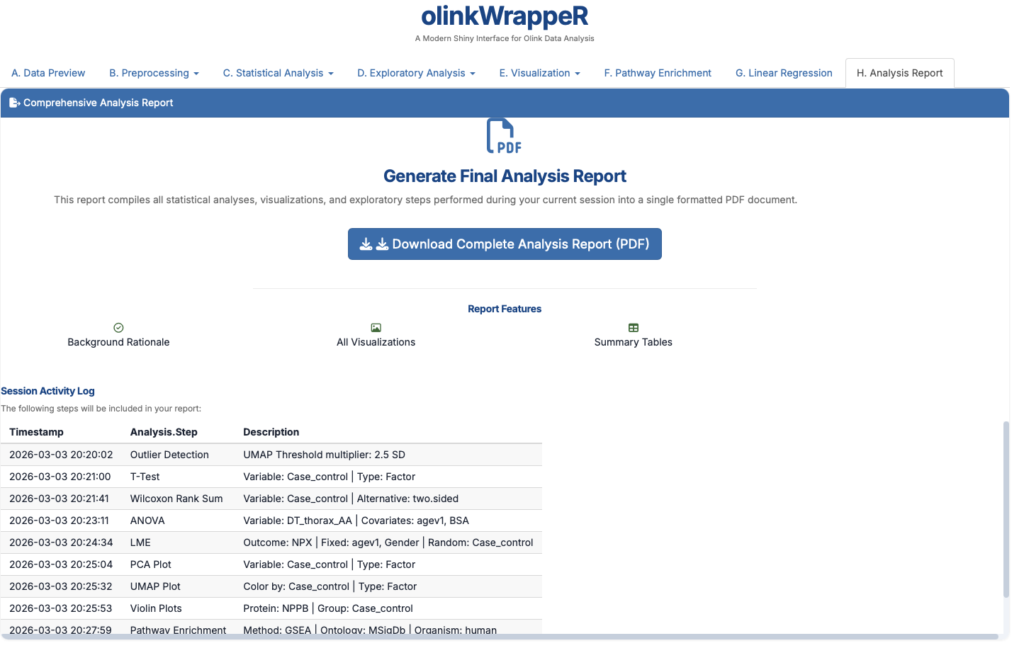1024x665 pixels.
Task: Open the G. Linear Regression tab
Action: [x=783, y=73]
